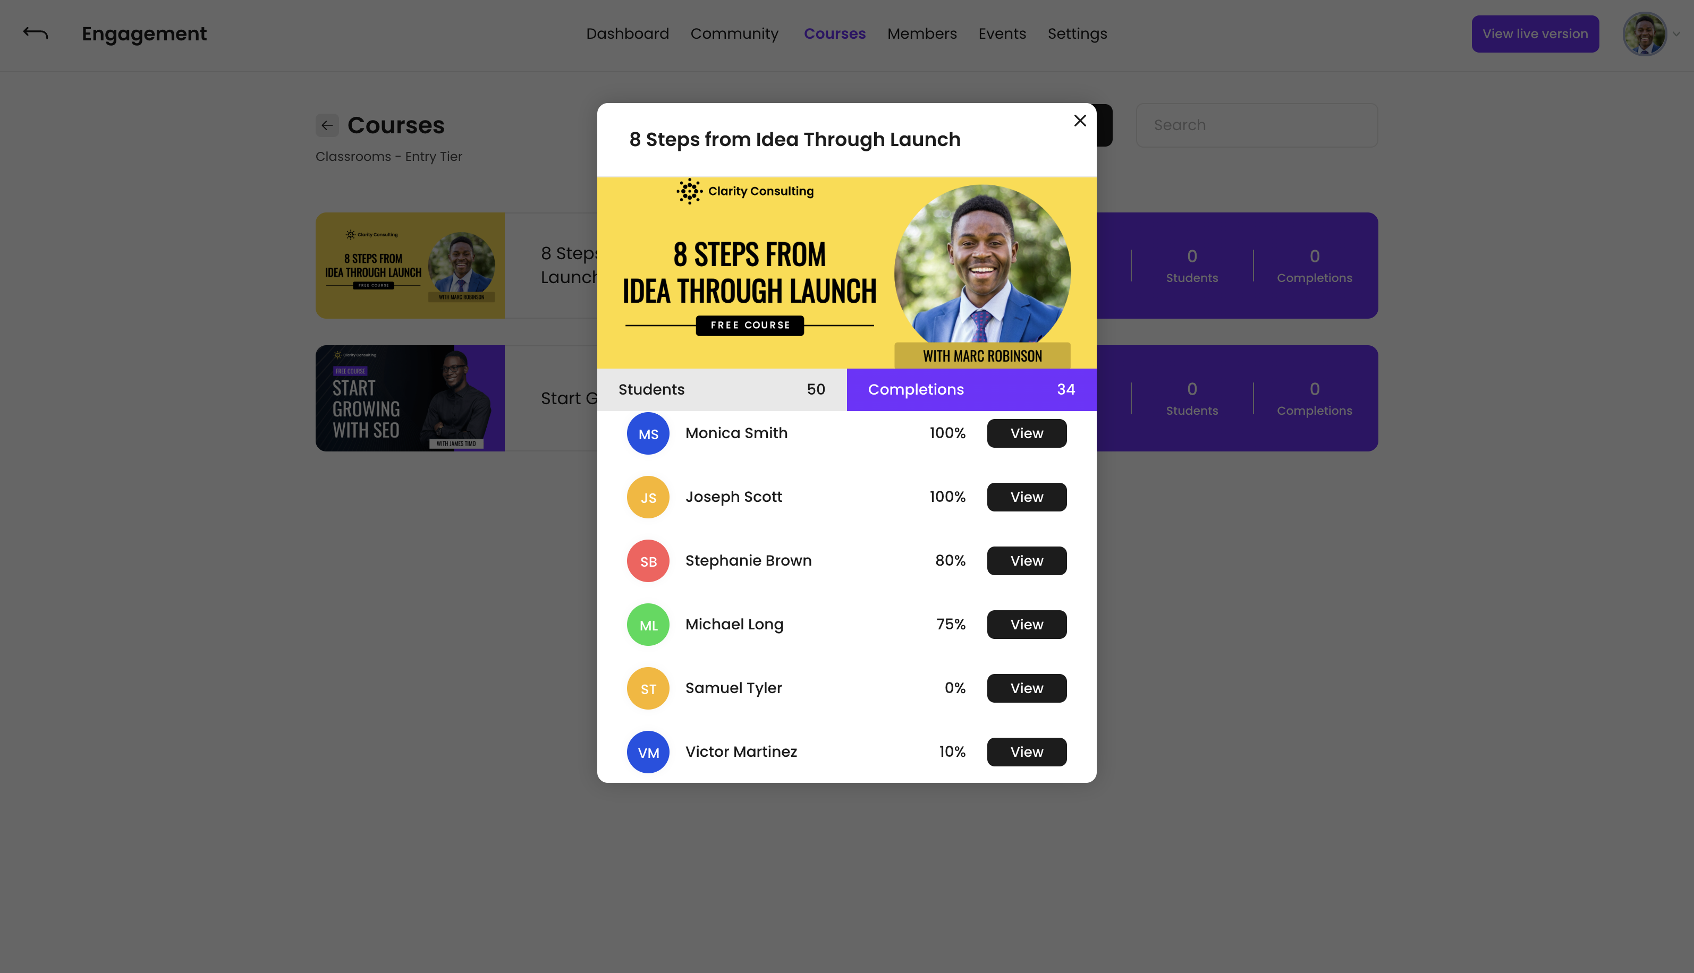View Samuel Tyler's progress

[1026, 688]
